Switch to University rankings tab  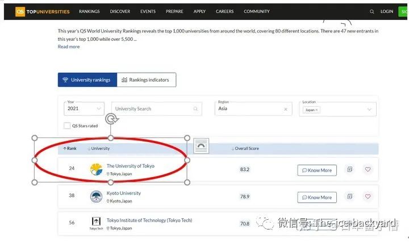[x=87, y=80]
